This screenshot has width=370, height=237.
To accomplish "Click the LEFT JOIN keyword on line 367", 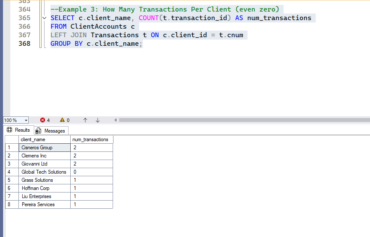I will tap(69, 35).
